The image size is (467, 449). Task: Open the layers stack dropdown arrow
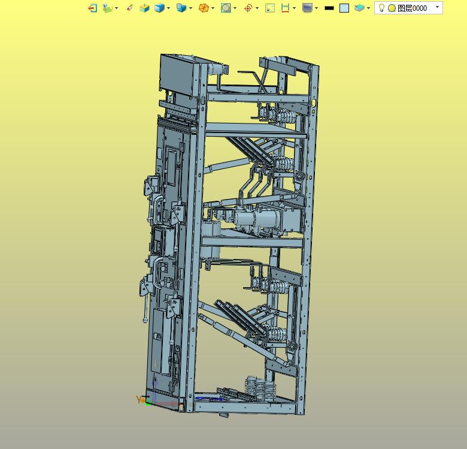pos(368,8)
